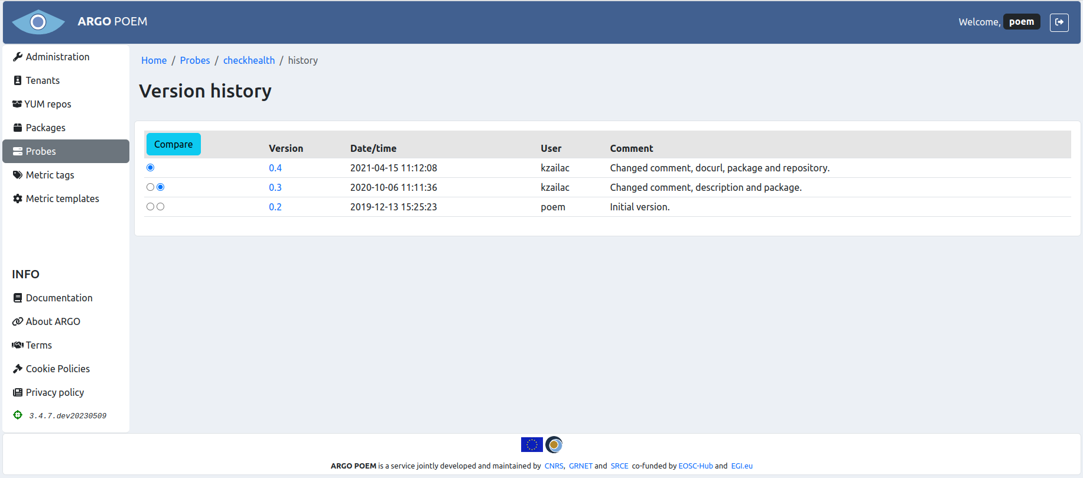Select the second radio button in 0.2 row
This screenshot has width=1083, height=478.
point(161,207)
